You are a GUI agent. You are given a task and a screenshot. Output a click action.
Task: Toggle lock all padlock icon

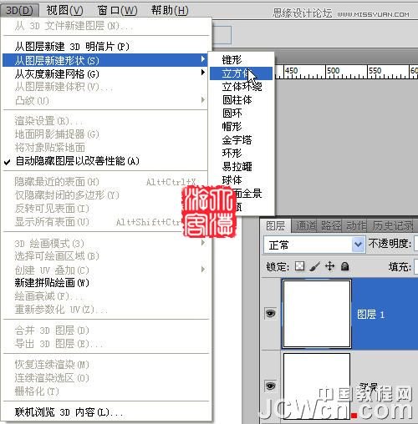click(345, 266)
